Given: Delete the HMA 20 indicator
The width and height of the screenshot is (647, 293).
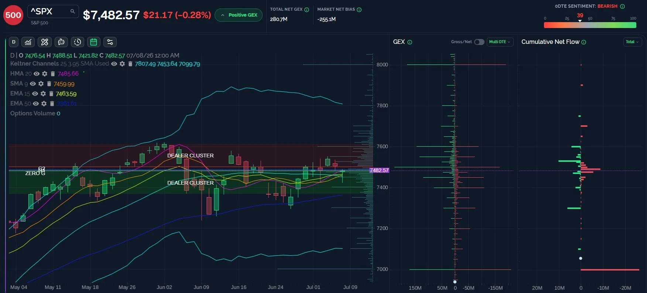Looking at the screenshot, I should (53, 74).
